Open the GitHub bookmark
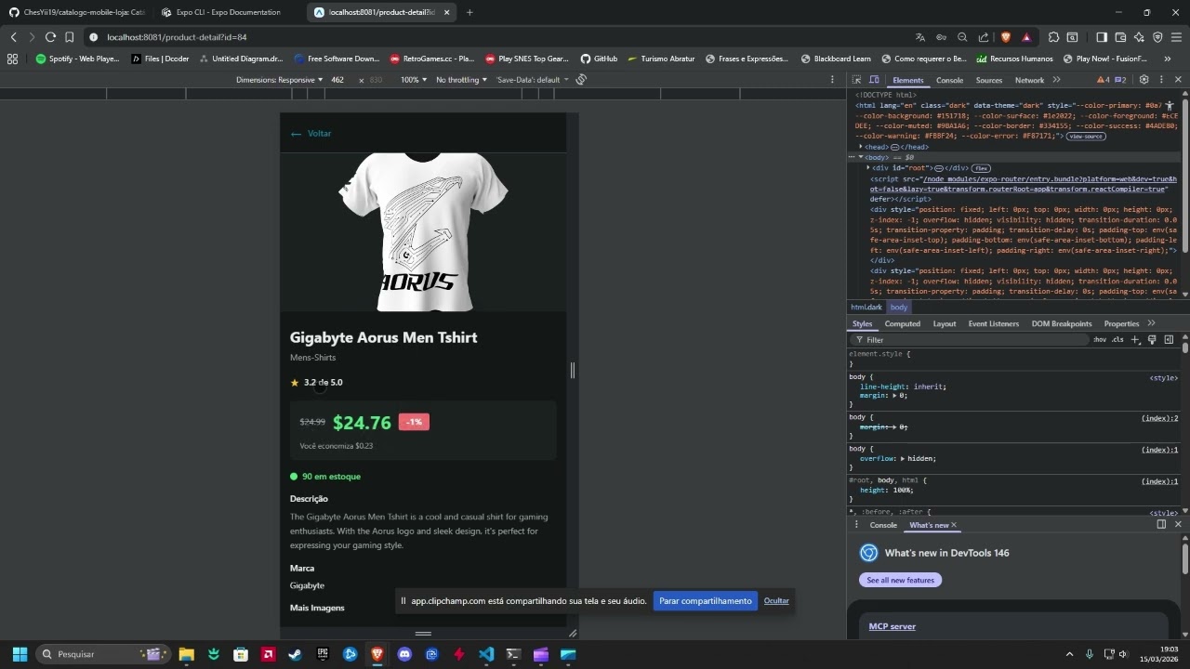Viewport: 1190px width, 669px height. point(599,59)
